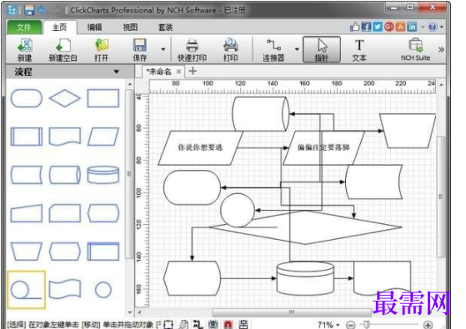
Task: Share via the LinkedIn icon
Action: [412, 27]
